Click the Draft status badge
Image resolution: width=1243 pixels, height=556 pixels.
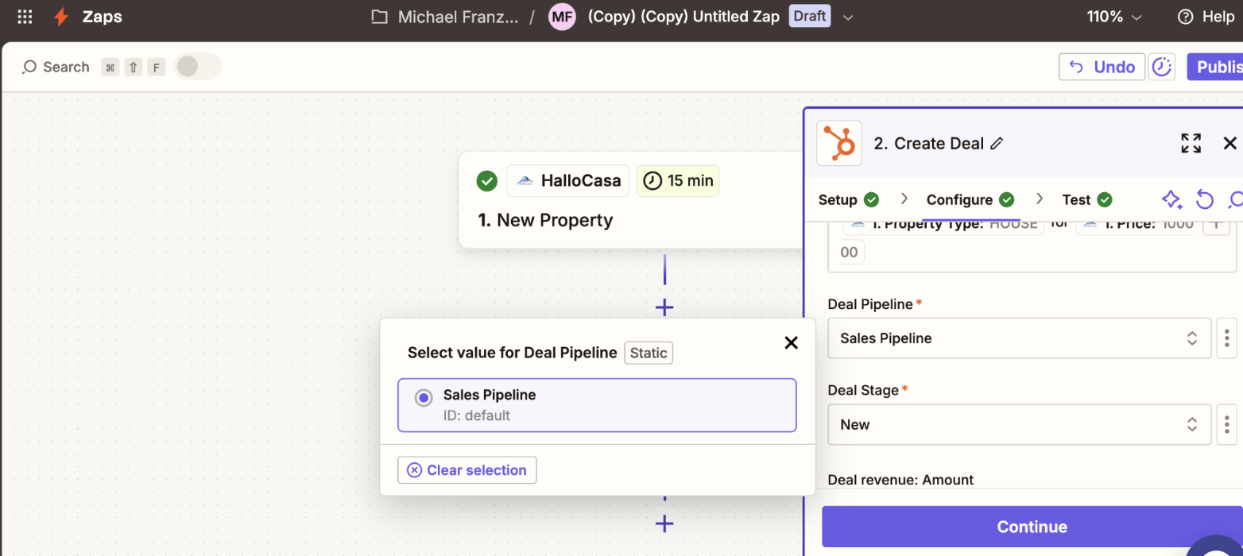pos(809,16)
